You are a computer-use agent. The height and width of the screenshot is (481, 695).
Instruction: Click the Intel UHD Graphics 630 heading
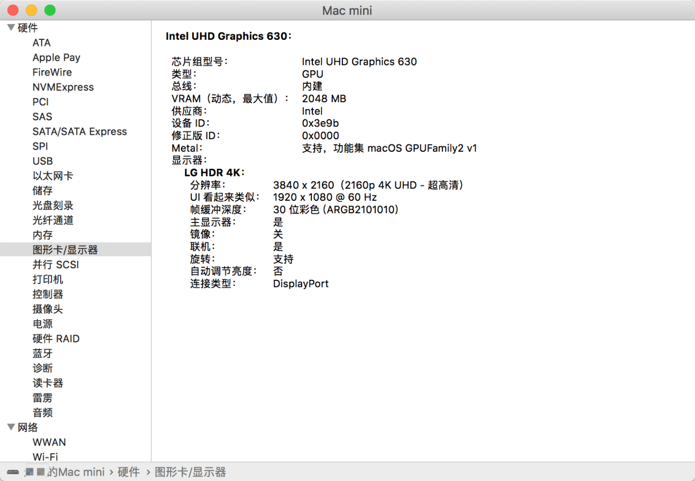(x=228, y=36)
